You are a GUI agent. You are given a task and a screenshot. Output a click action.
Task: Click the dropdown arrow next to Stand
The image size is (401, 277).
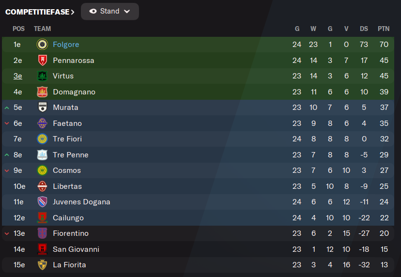pyautogui.click(x=127, y=12)
